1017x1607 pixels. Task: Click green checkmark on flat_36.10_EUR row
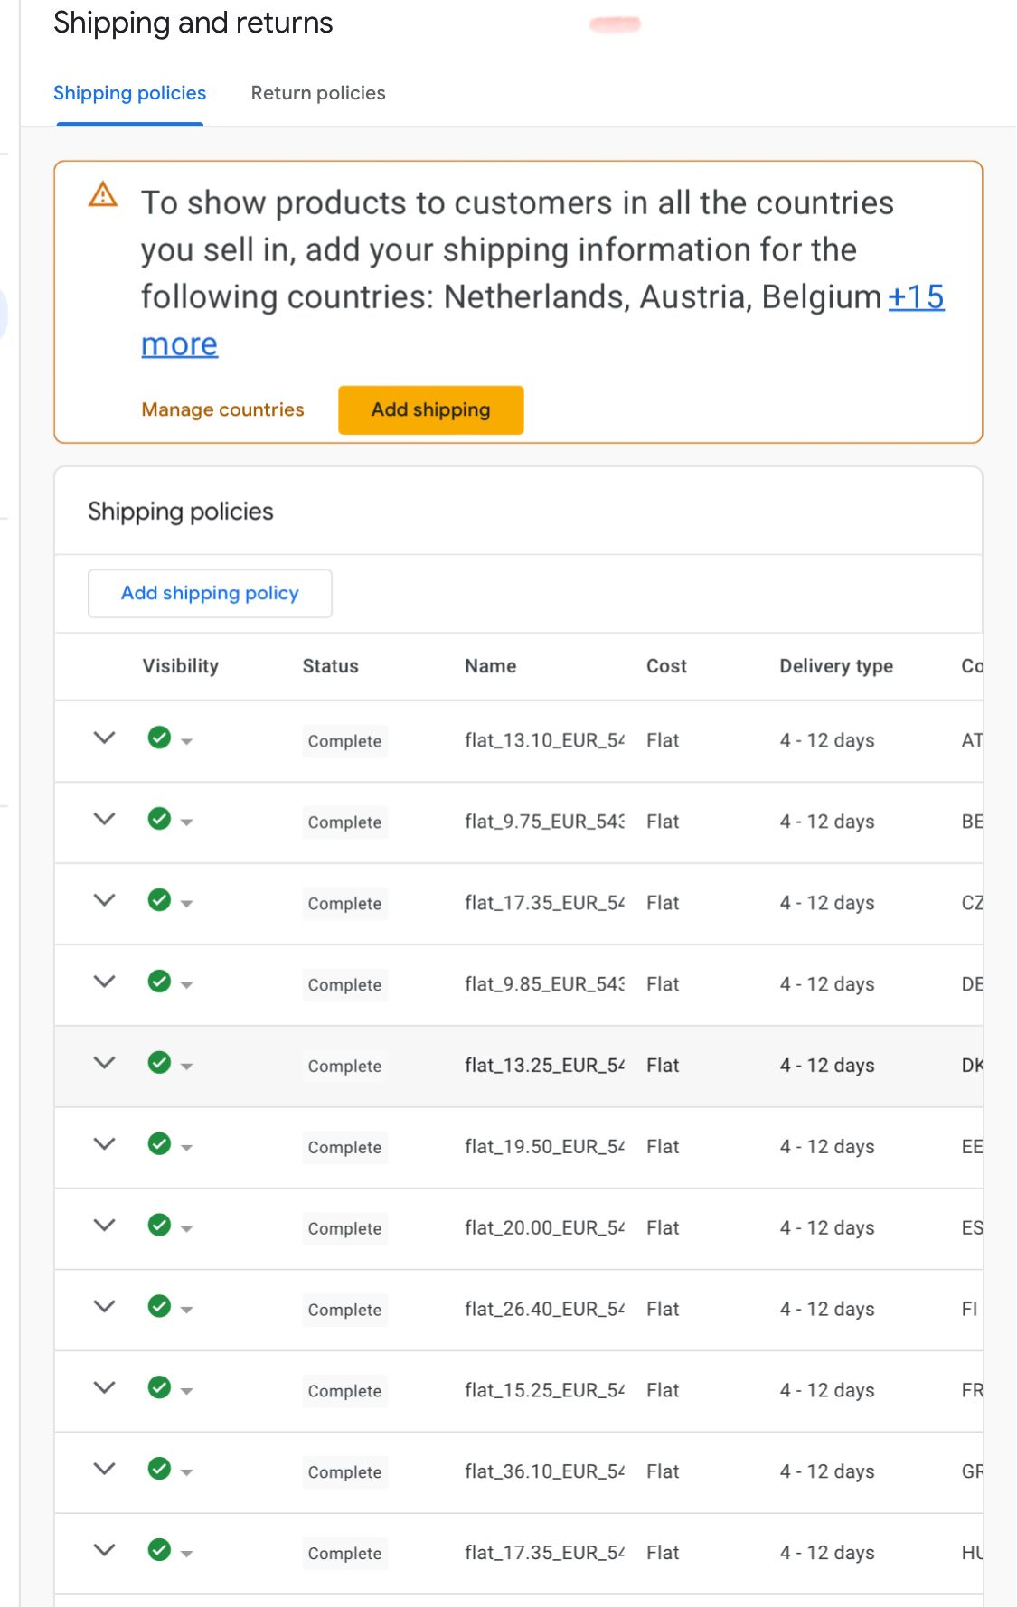tap(159, 1470)
